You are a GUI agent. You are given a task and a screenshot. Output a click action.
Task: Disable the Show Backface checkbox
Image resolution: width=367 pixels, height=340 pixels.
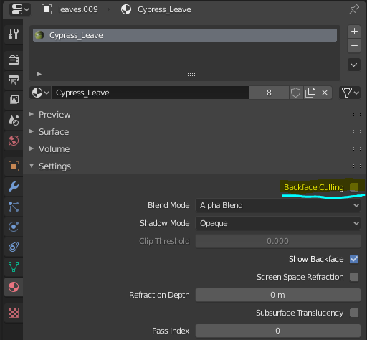(x=354, y=259)
